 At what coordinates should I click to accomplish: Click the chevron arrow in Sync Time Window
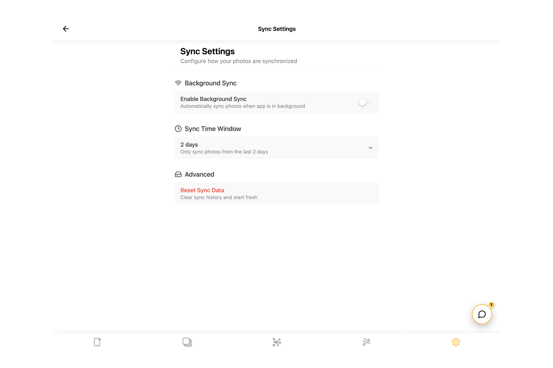tap(370, 148)
